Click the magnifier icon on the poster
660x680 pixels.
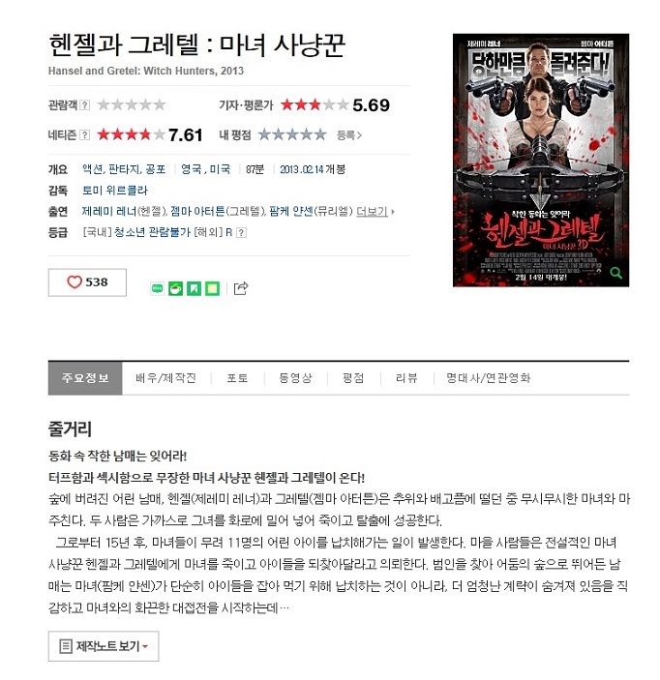tap(615, 273)
